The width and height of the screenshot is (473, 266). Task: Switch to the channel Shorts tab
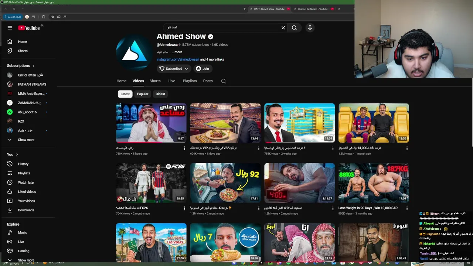pyautogui.click(x=155, y=81)
